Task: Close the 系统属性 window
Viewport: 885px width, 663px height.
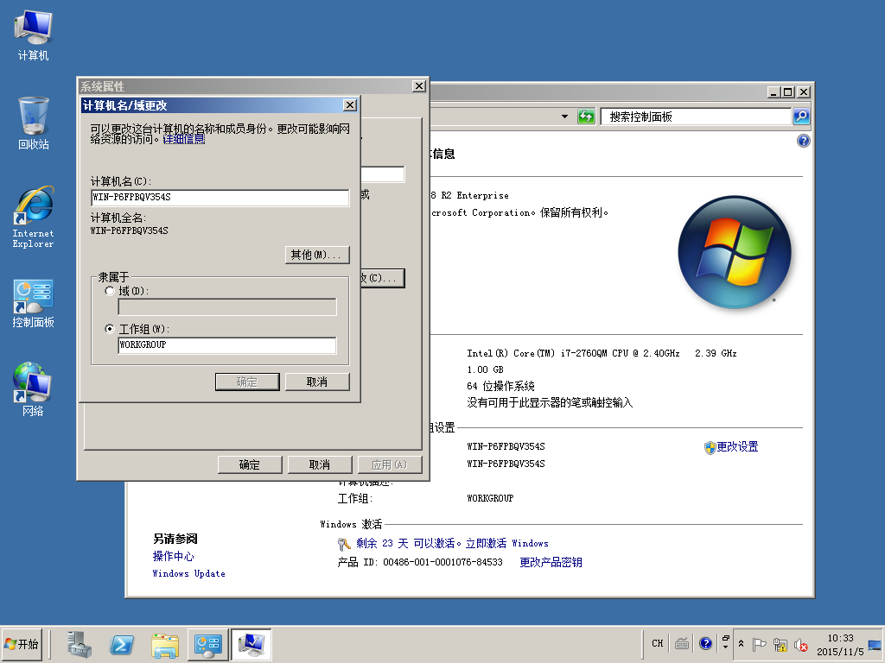Action: point(419,85)
